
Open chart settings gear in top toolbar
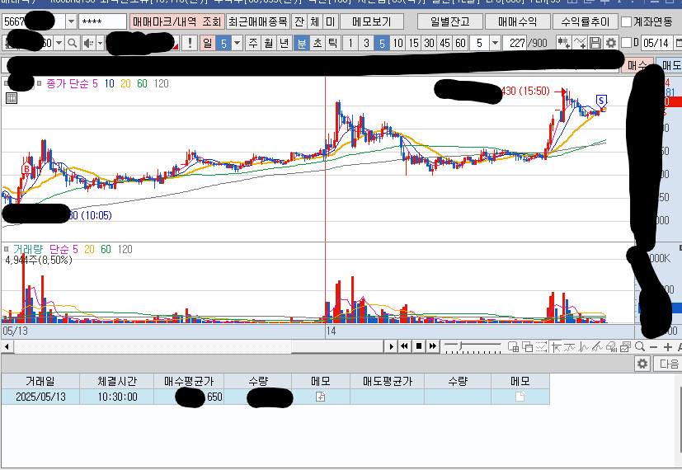(610, 43)
